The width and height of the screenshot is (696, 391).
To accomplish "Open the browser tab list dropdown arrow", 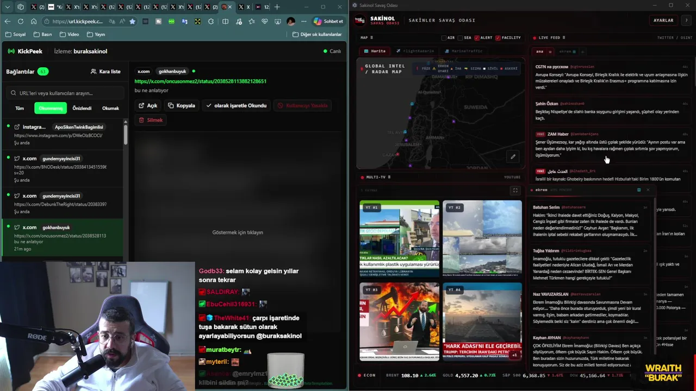I will pyautogui.click(x=8, y=7).
